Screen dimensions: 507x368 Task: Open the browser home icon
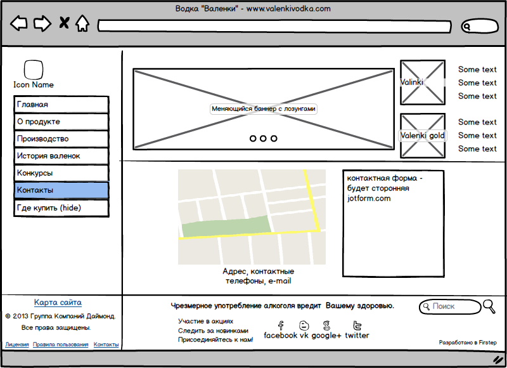[x=82, y=23]
